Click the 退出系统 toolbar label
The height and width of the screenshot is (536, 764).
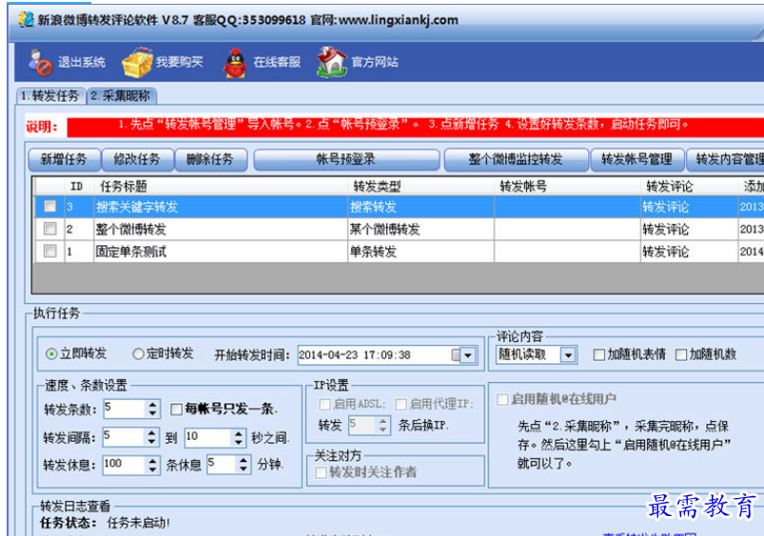click(x=82, y=63)
